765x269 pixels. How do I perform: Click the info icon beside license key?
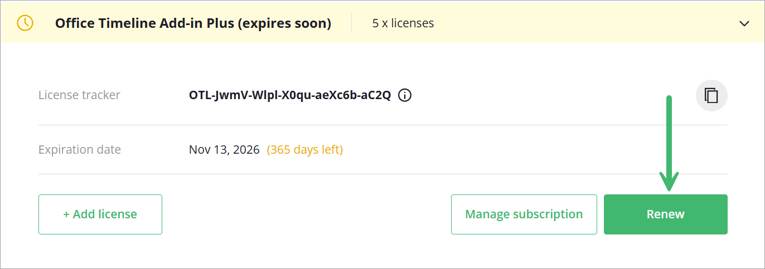(405, 95)
